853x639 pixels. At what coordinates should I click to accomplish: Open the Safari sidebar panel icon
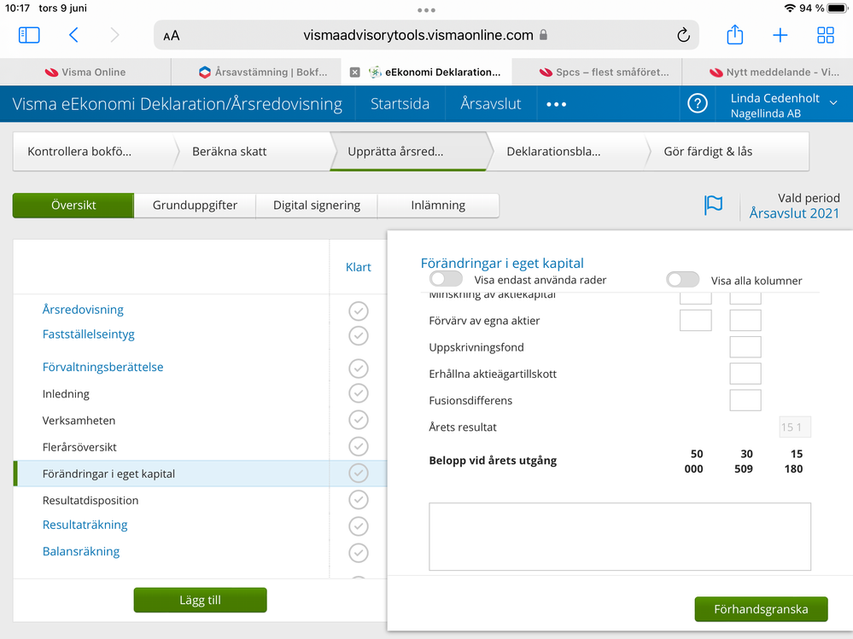[x=29, y=35]
